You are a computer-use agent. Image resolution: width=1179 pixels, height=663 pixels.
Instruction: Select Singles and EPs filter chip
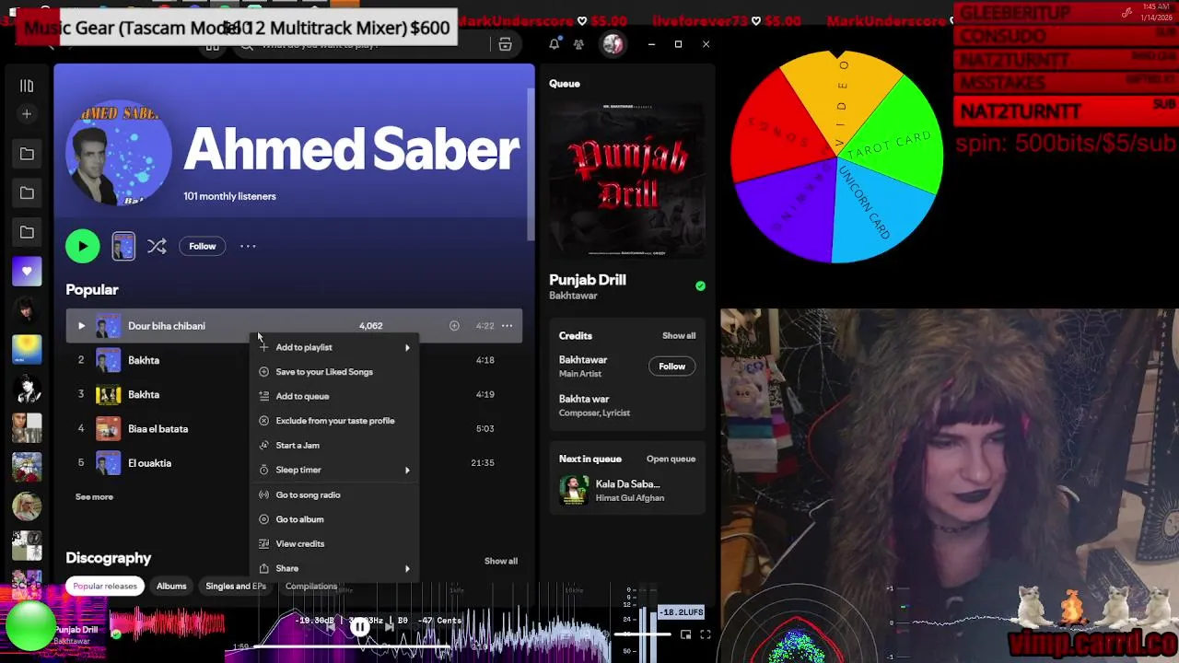(x=236, y=586)
